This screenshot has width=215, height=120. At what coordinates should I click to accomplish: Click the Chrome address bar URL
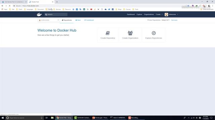[31, 6]
